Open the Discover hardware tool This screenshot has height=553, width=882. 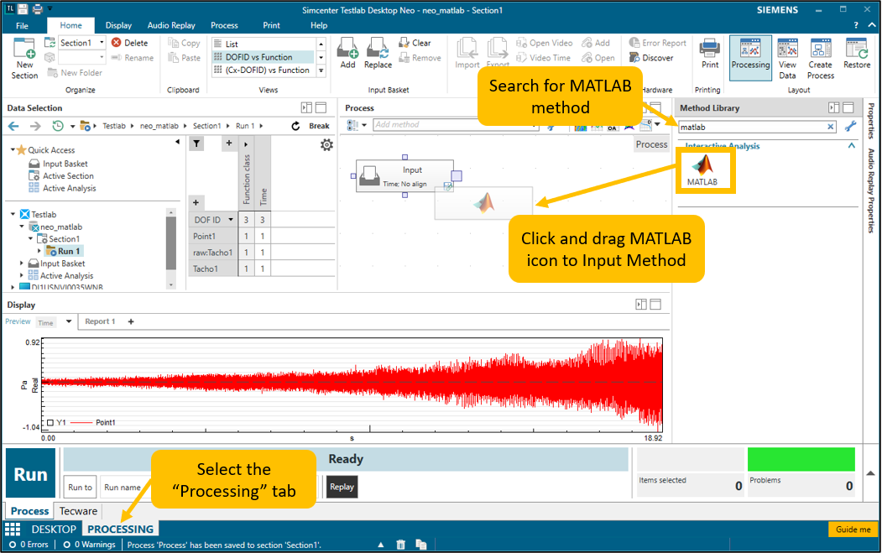pos(651,57)
